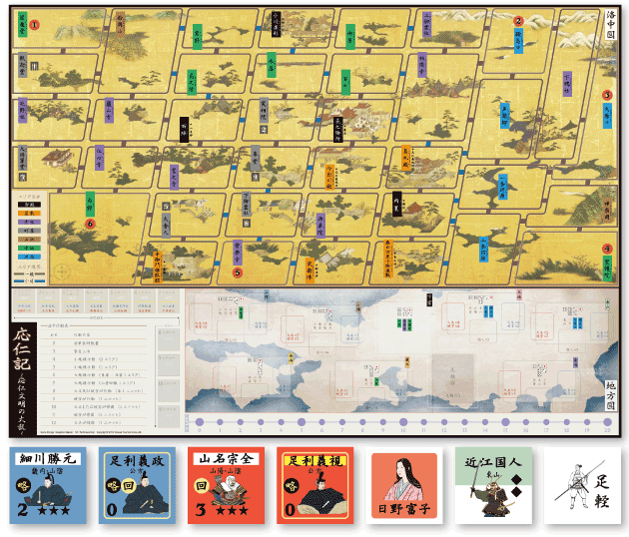Click track marker 18 on purple track
629x537 pixels.
pos(566,422)
